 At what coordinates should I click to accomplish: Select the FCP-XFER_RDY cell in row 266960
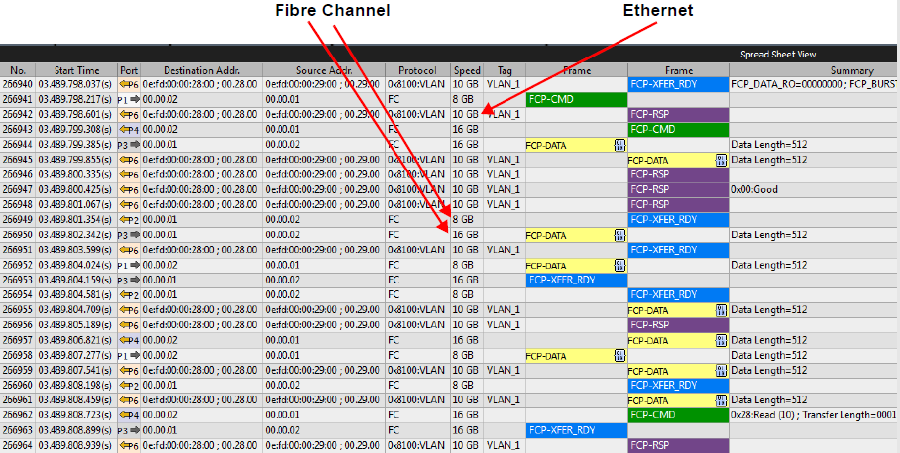(678, 386)
